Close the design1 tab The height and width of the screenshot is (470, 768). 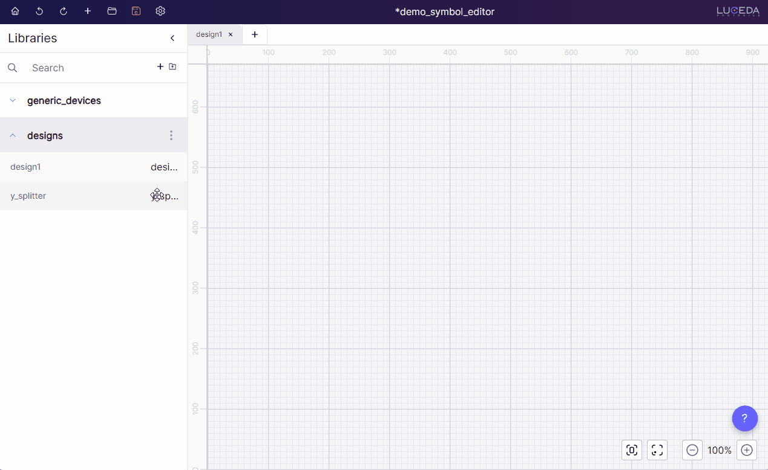point(231,34)
